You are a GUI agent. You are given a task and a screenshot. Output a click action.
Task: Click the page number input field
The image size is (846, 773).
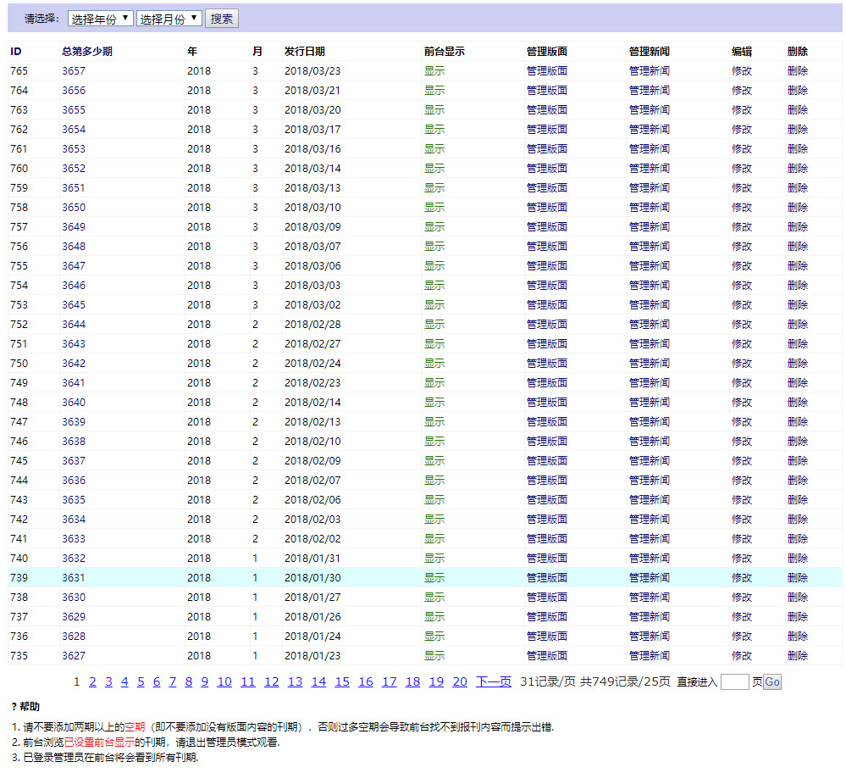click(733, 682)
